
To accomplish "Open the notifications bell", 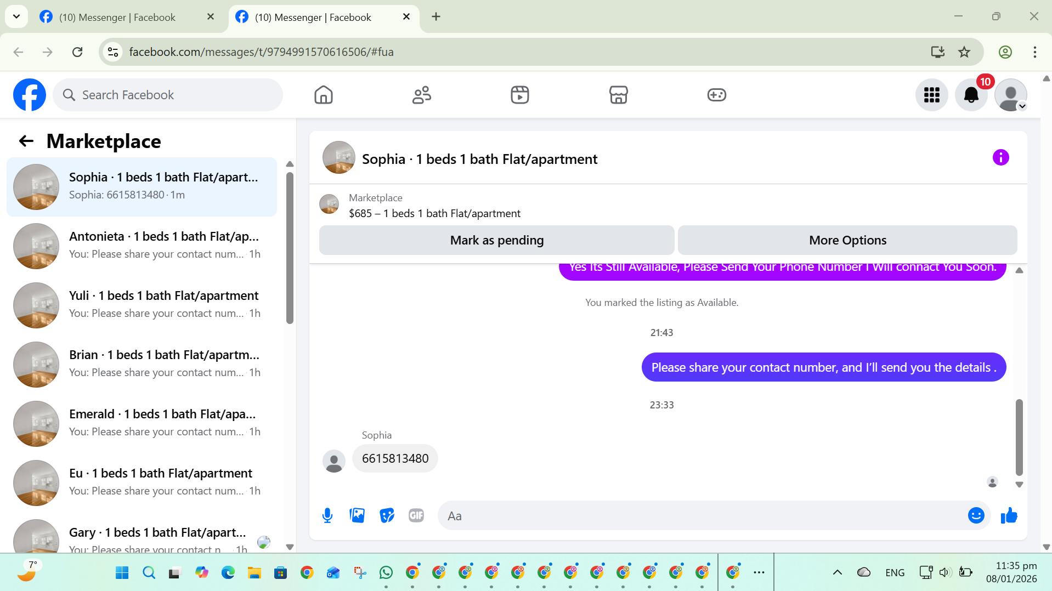I will [971, 95].
